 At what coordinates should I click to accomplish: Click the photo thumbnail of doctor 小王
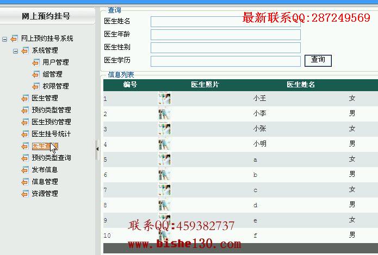[164, 98]
